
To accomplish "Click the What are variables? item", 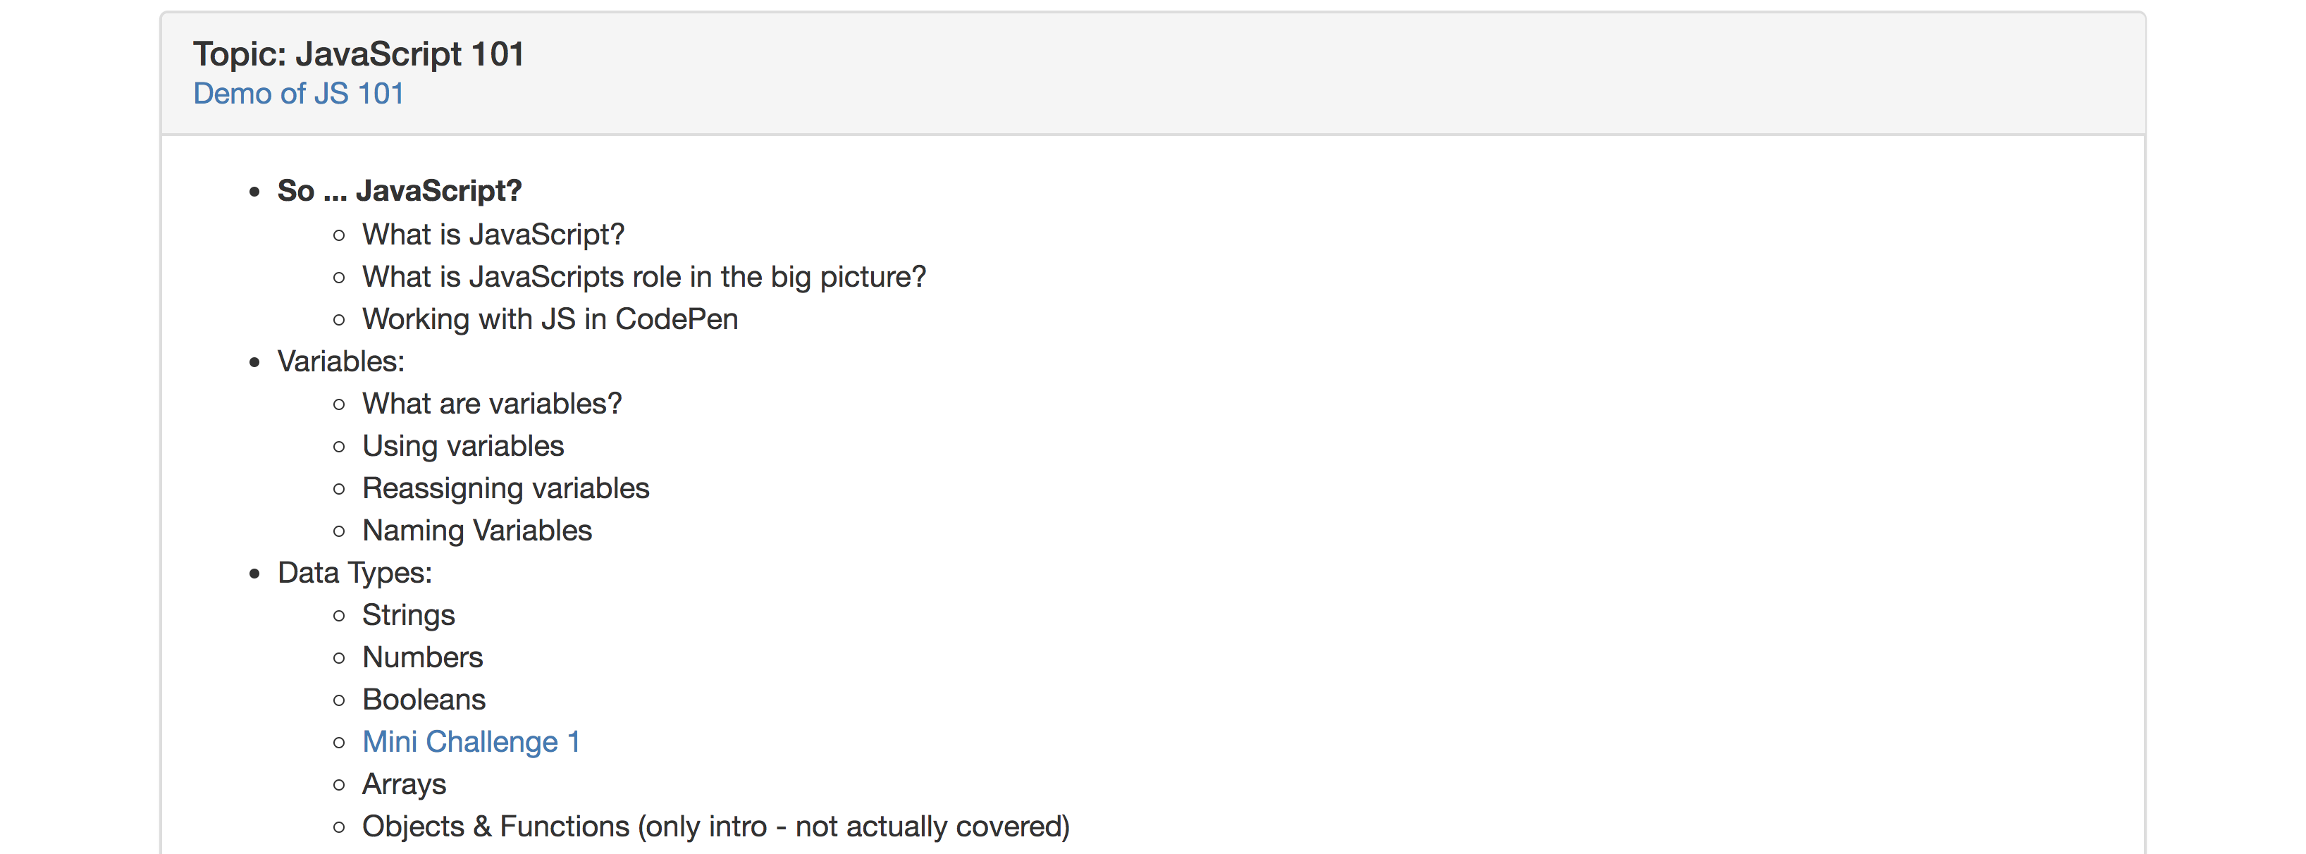I will click(491, 404).
